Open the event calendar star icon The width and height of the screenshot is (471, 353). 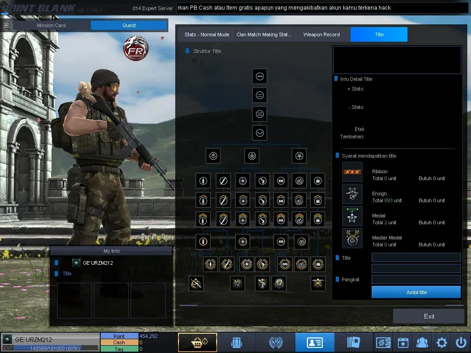pos(403,342)
